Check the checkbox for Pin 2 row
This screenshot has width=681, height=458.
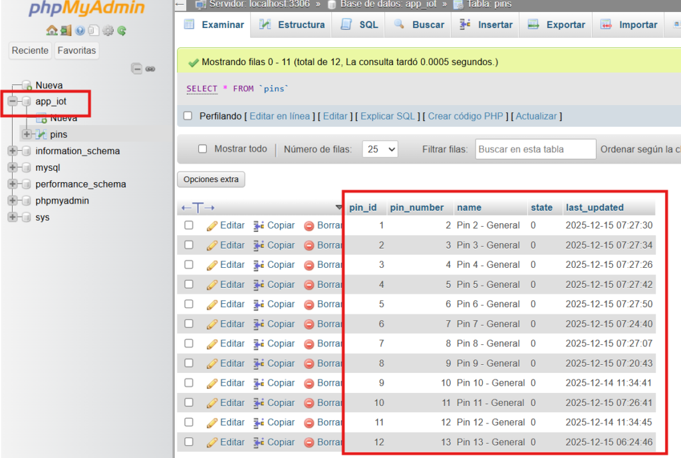[x=189, y=225]
